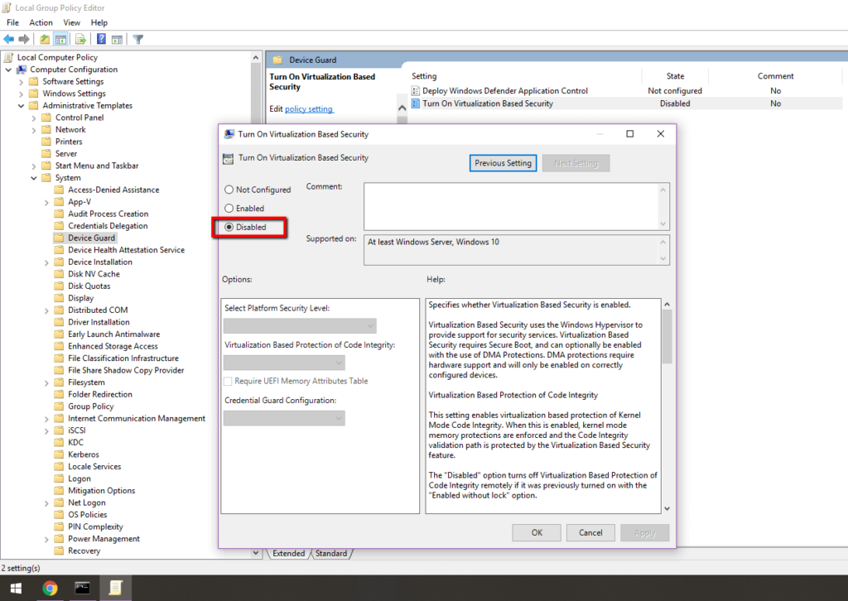The image size is (848, 601).
Task: Toggle Show/Hide Console Tree toolbar icon
Action: click(x=60, y=39)
